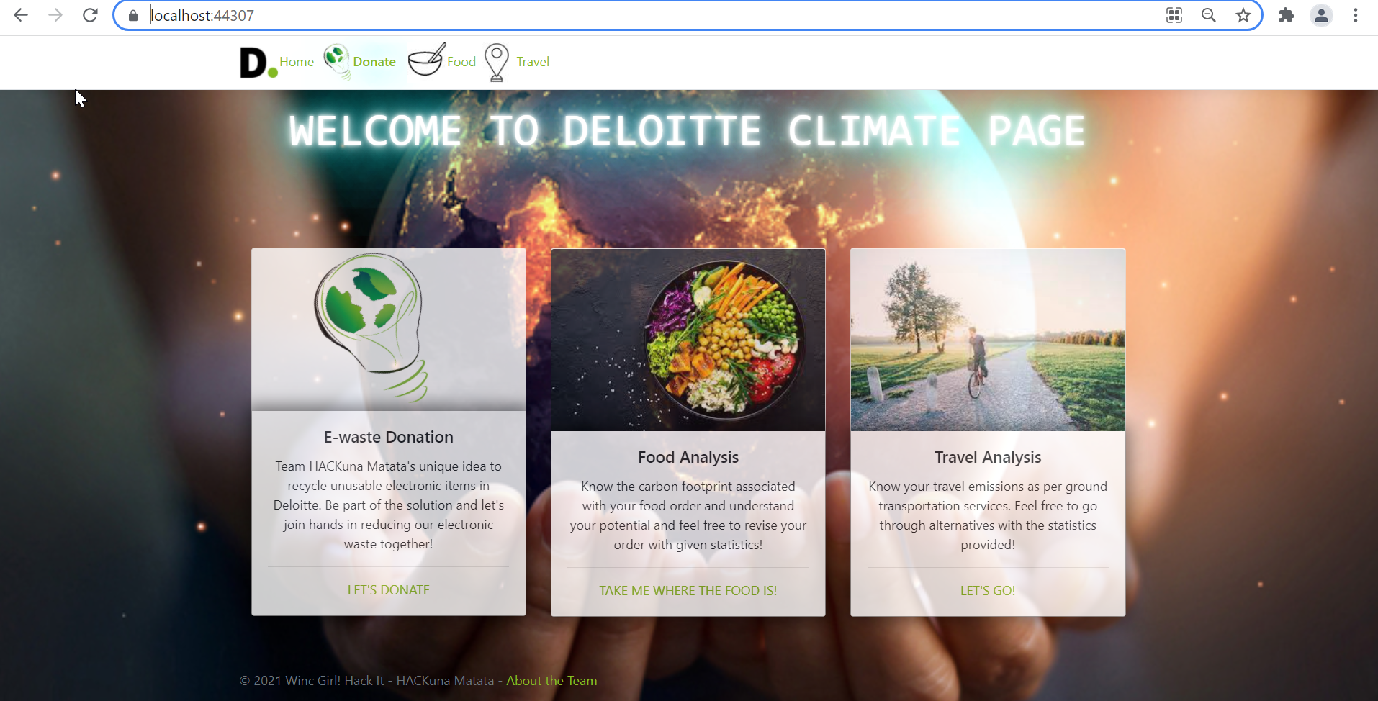The height and width of the screenshot is (701, 1378).
Task: Open the About the Team footer link
Action: [x=551, y=681]
